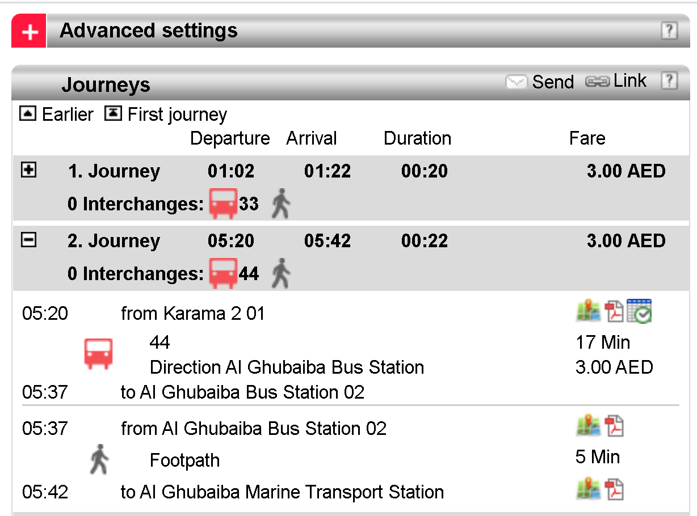Show earlier journeys
The width and height of the screenshot is (697, 516).
click(56, 115)
